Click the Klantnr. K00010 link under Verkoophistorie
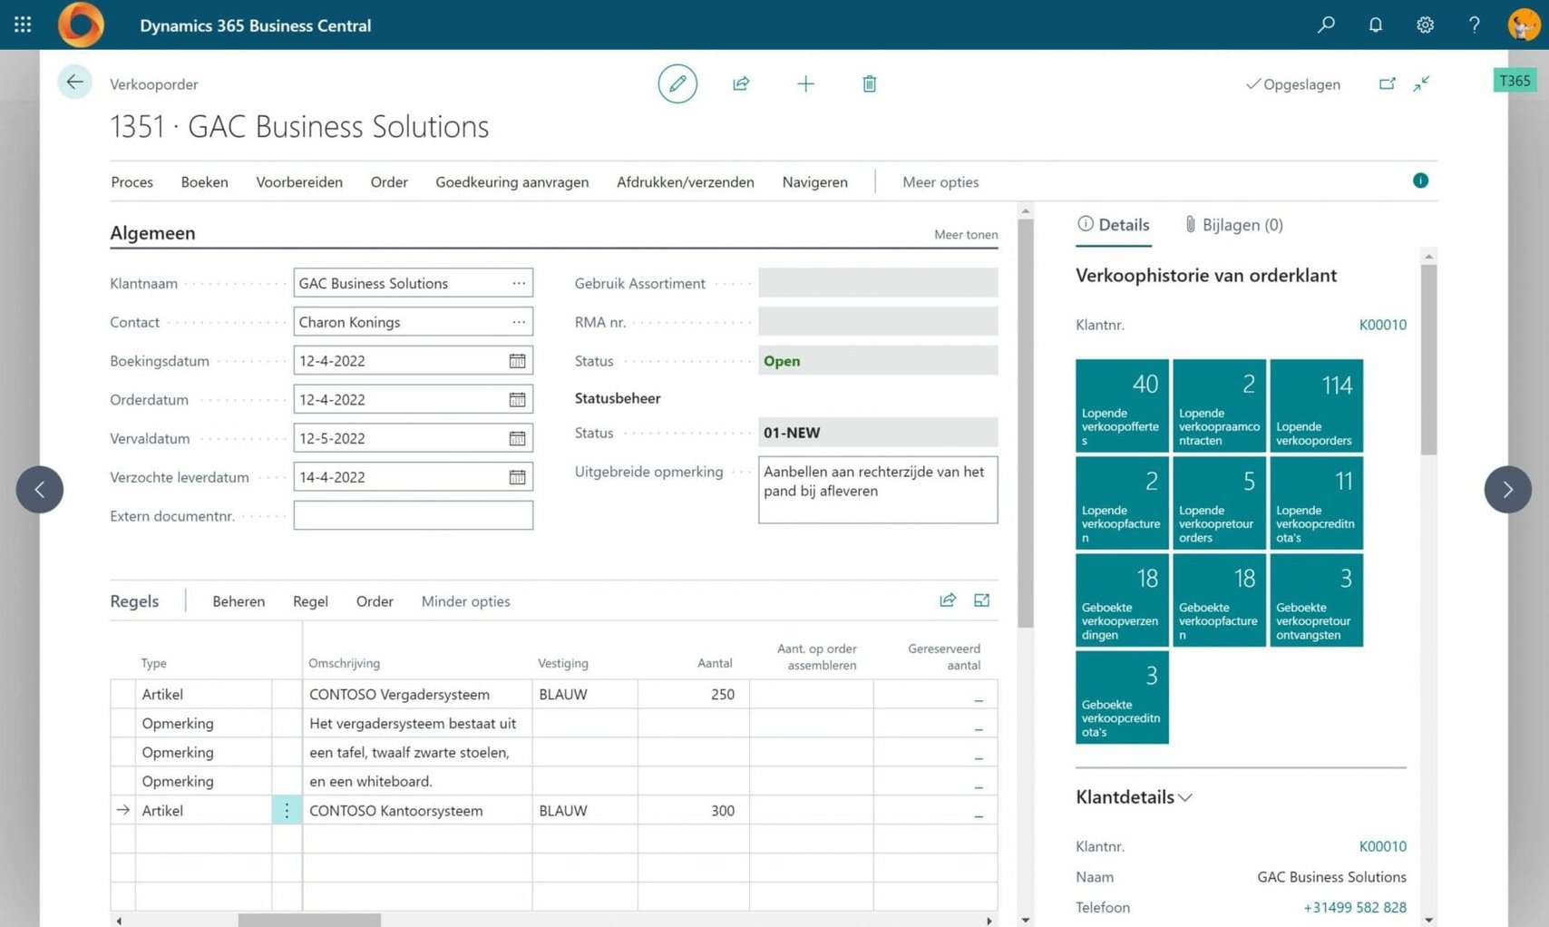The image size is (1549, 927). [1382, 325]
